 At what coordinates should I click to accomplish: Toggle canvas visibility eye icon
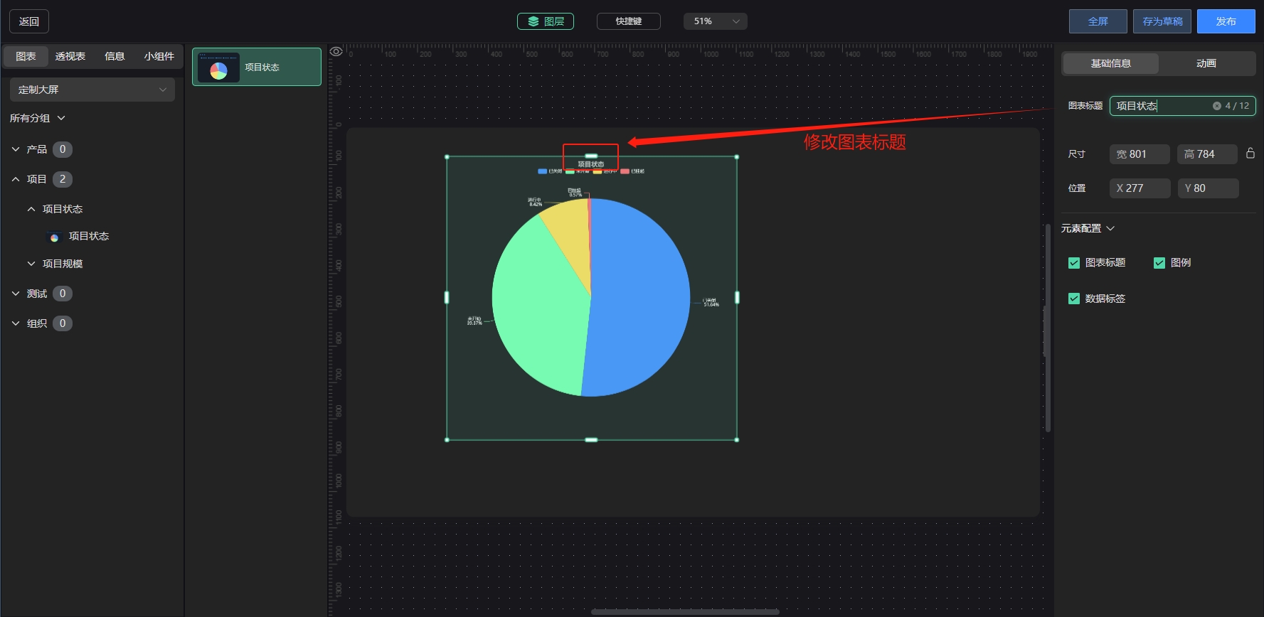pyautogui.click(x=336, y=51)
